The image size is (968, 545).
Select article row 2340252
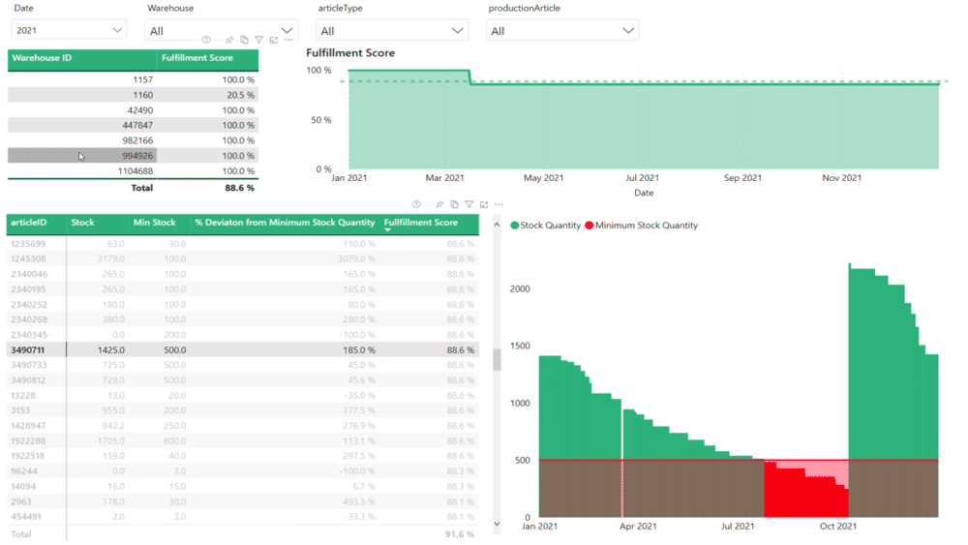point(243,304)
